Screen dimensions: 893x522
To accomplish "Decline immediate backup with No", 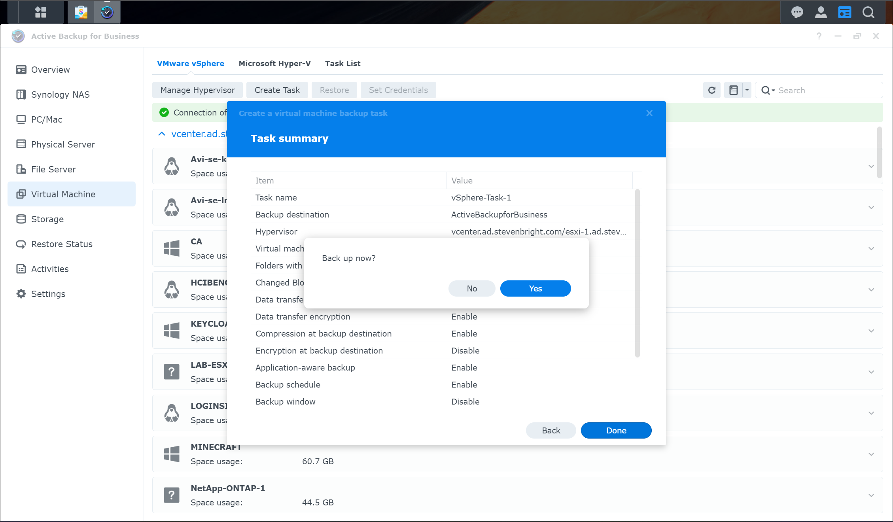I will tap(471, 288).
